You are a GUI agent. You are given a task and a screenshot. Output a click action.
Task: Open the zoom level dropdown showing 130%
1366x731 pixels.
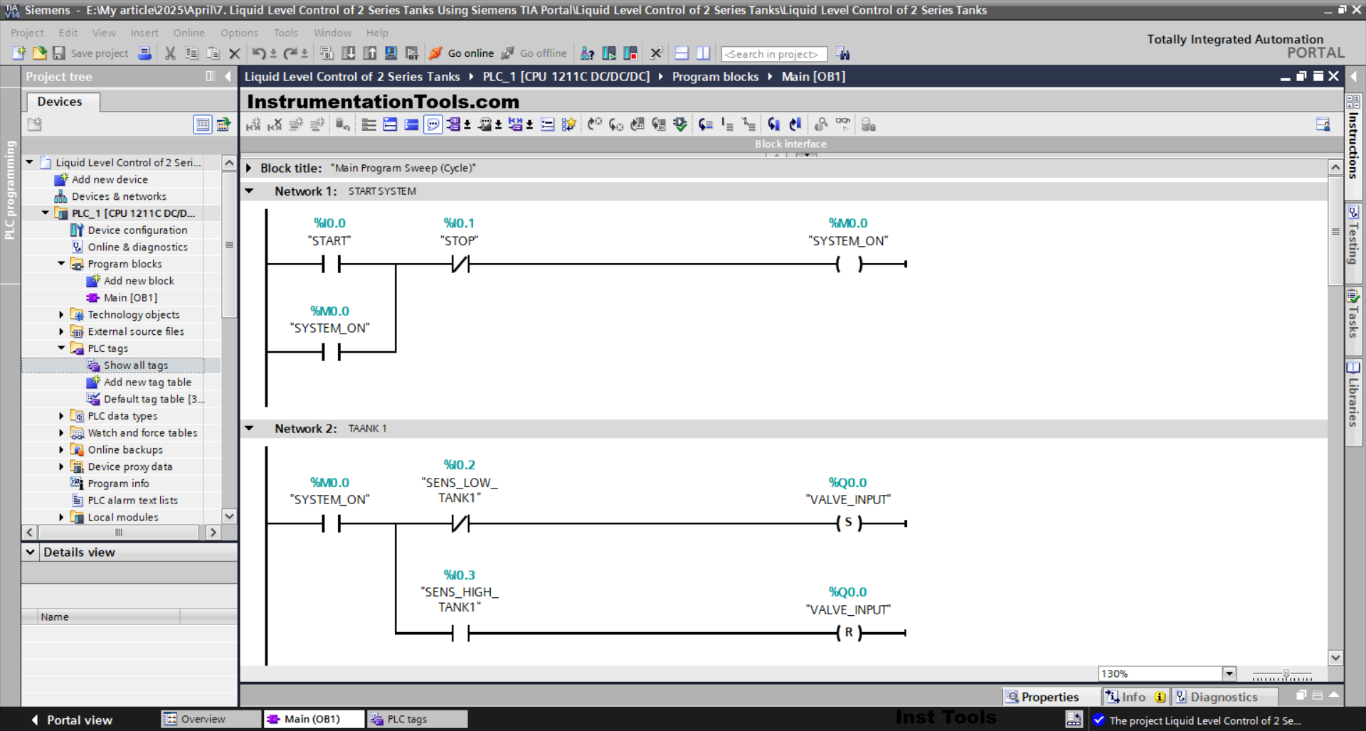1229,673
